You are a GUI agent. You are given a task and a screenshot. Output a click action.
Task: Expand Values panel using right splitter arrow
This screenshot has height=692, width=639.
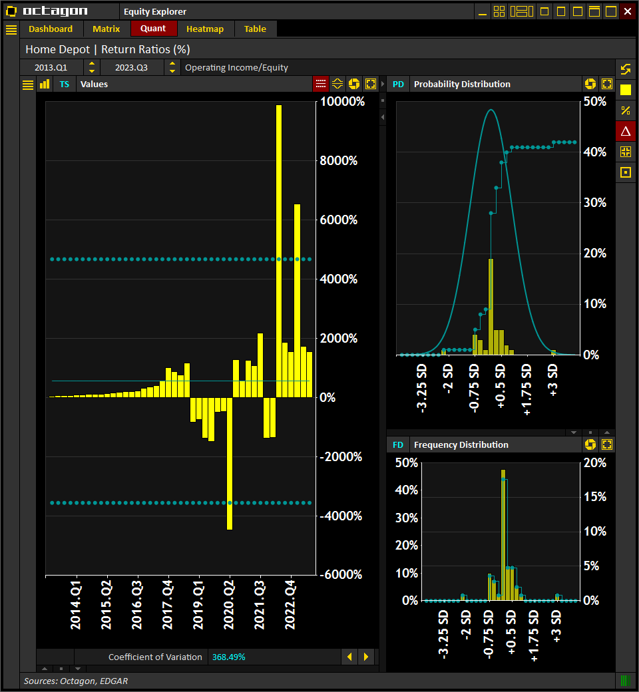pos(383,84)
